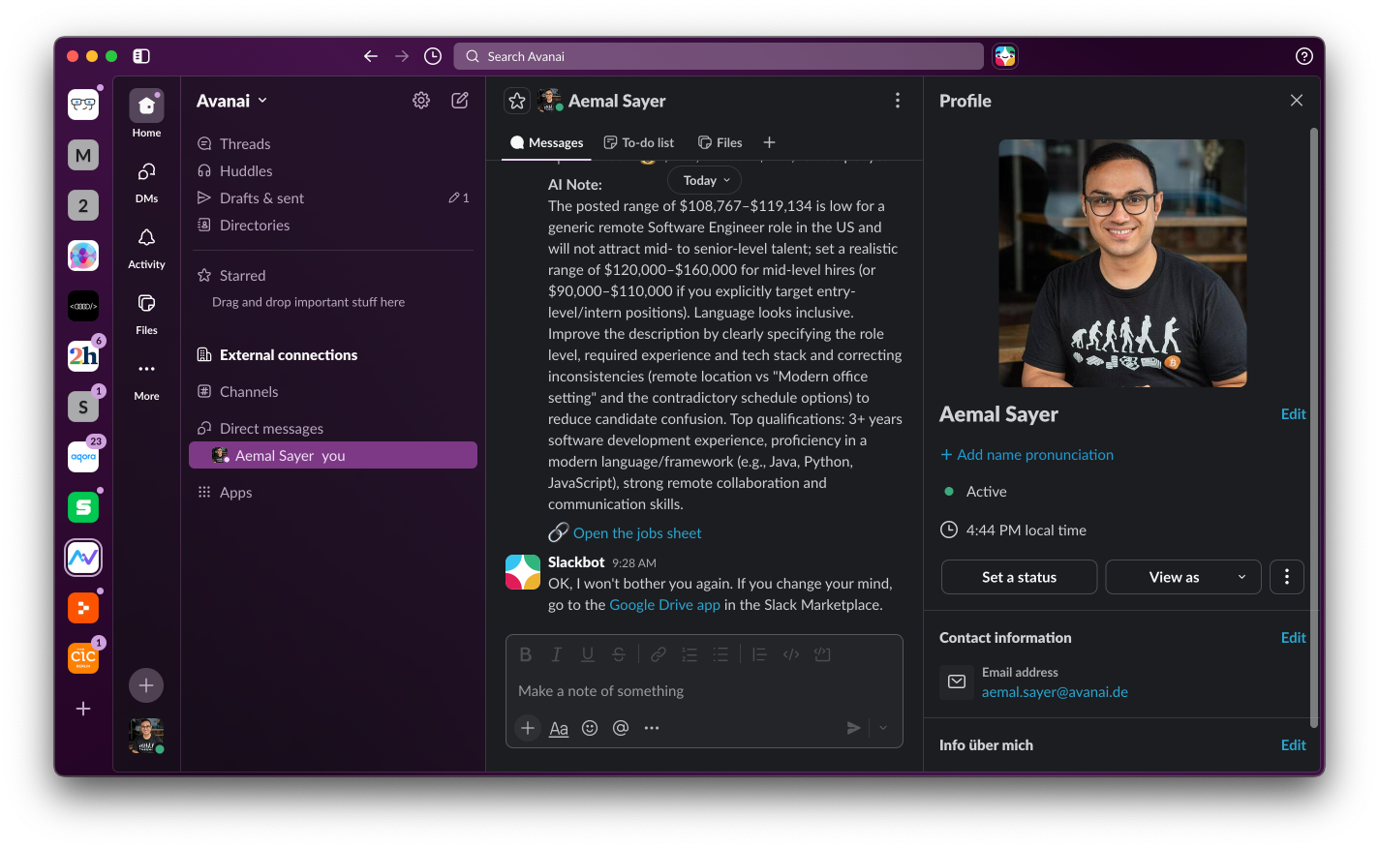Close the Profile panel
Screen dimensions: 1379x848
click(1297, 101)
